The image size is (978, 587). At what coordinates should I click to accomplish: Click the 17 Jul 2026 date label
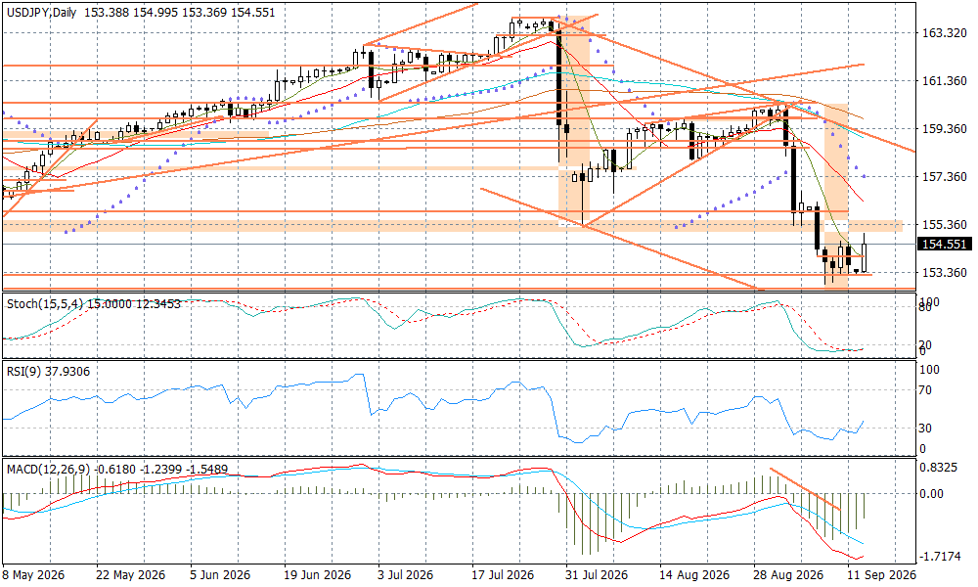(x=502, y=574)
